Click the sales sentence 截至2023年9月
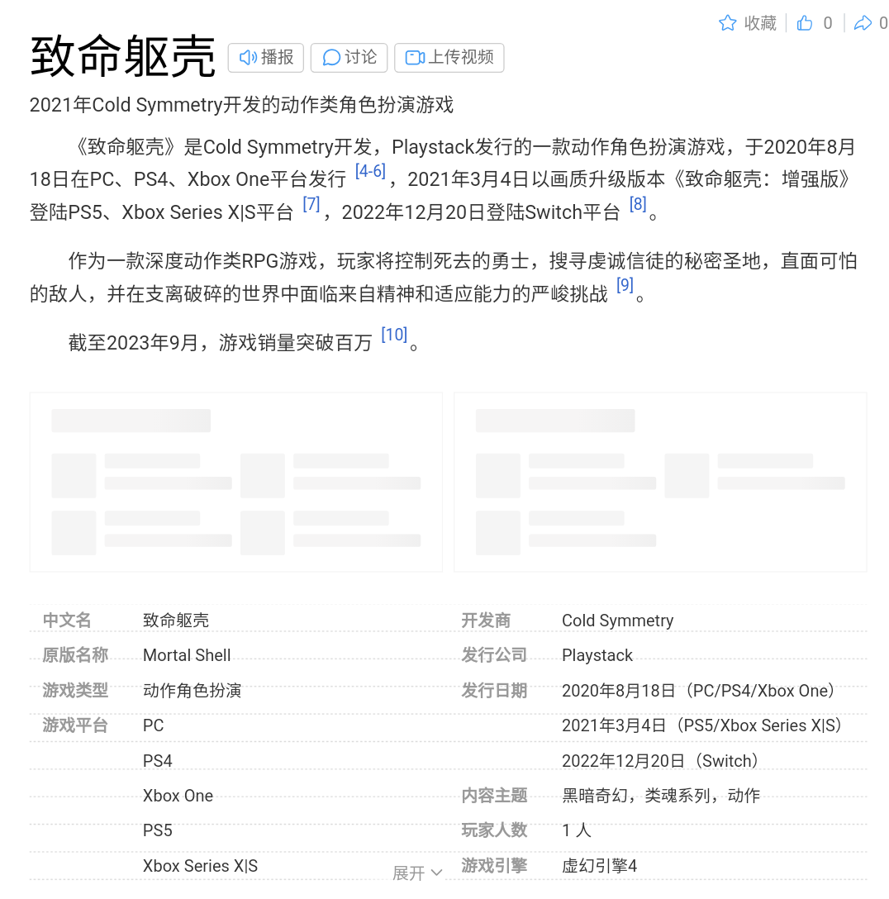The width and height of the screenshot is (889, 899). click(x=220, y=342)
